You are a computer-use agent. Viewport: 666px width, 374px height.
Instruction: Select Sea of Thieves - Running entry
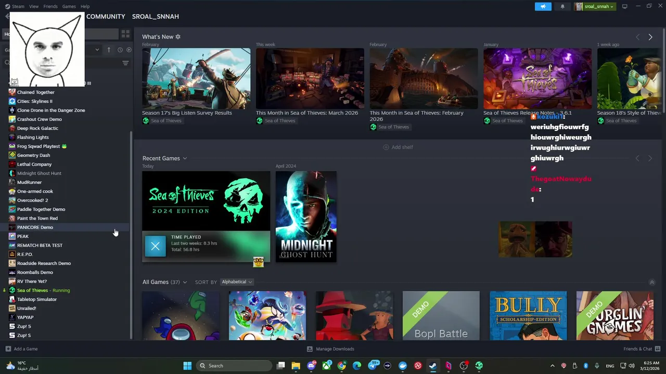tap(43, 290)
